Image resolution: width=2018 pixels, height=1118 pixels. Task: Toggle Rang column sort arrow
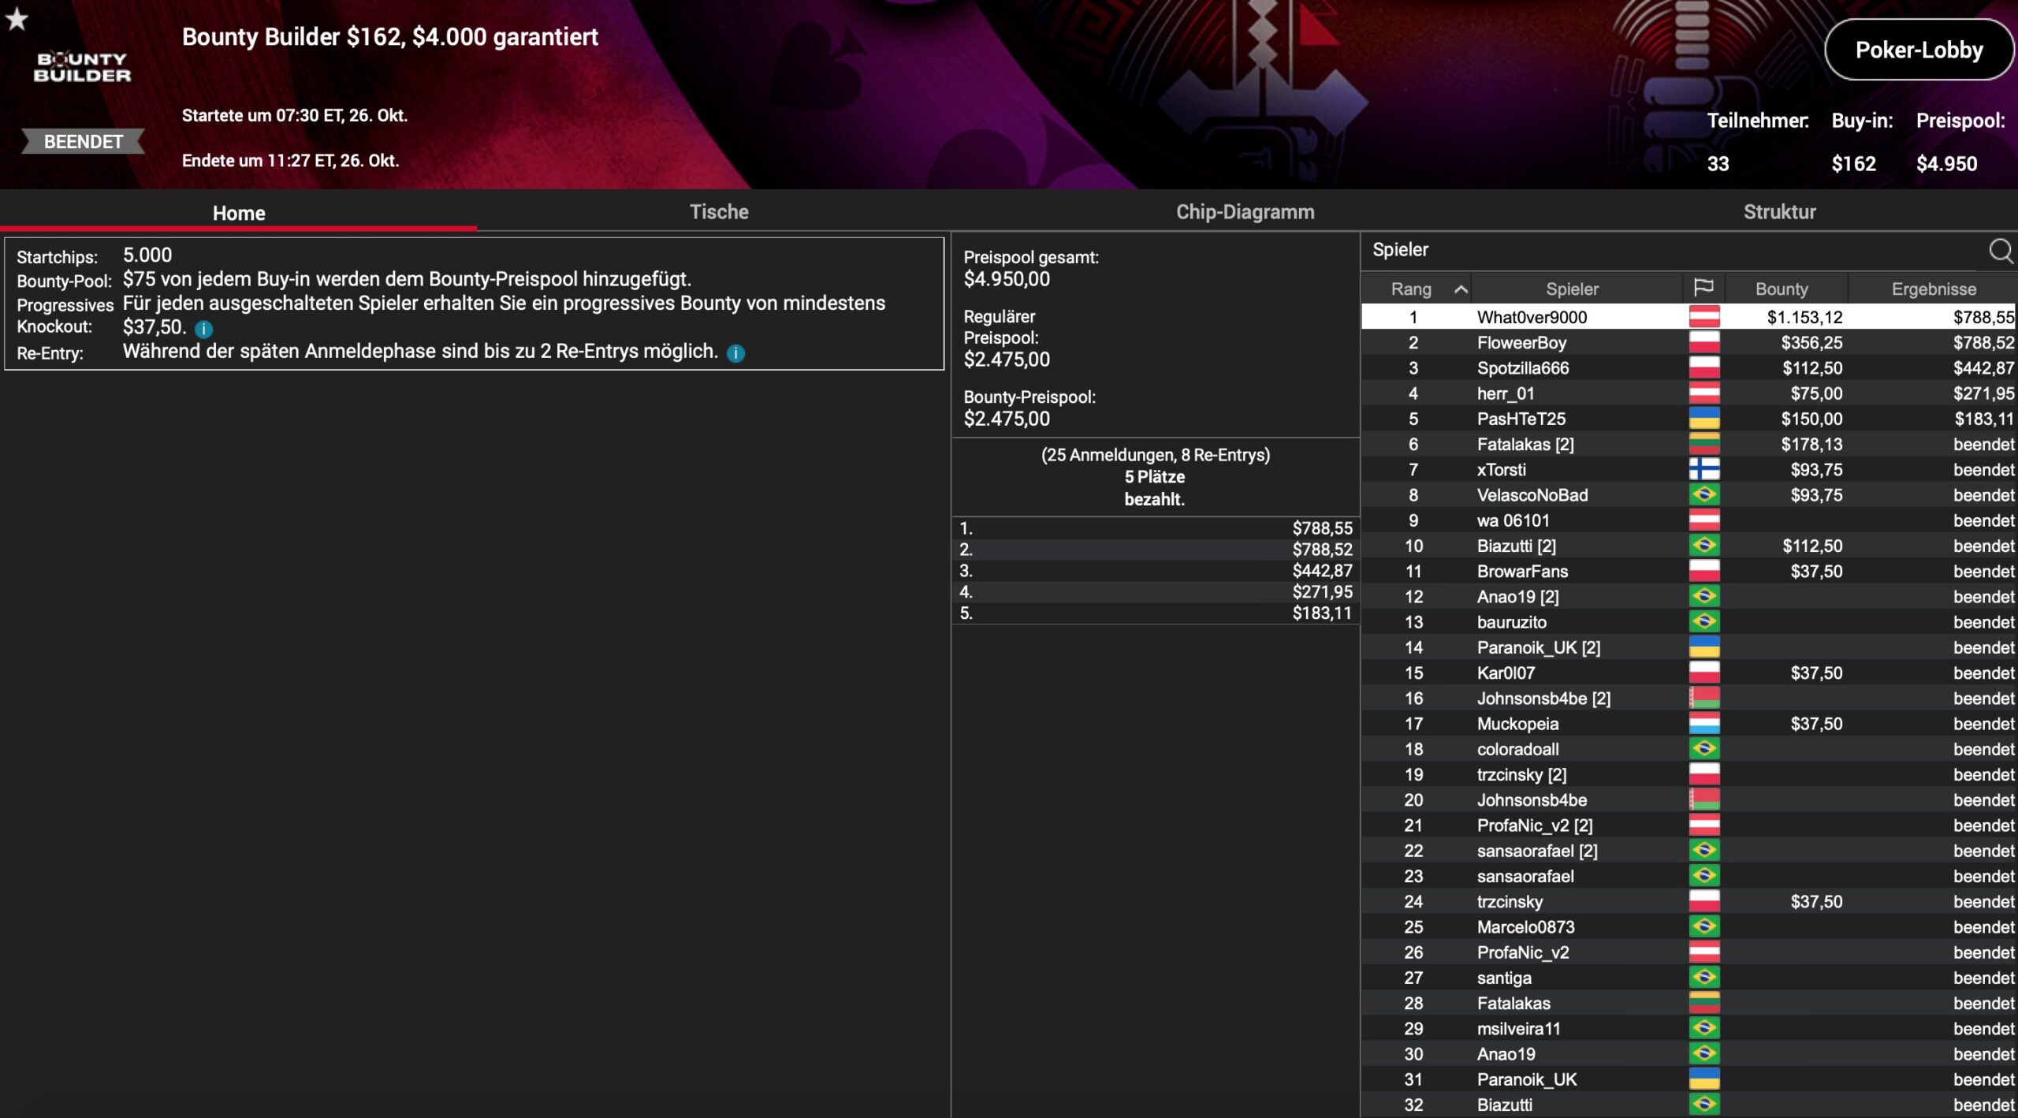tap(1460, 289)
